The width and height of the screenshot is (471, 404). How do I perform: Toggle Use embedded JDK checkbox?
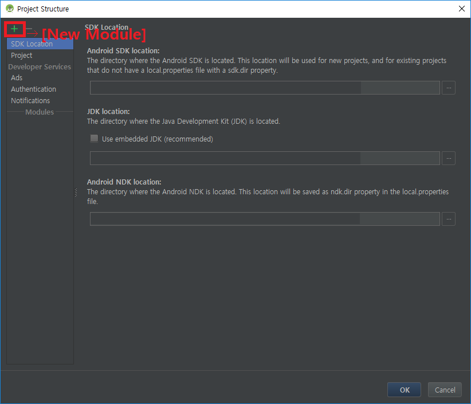point(95,139)
